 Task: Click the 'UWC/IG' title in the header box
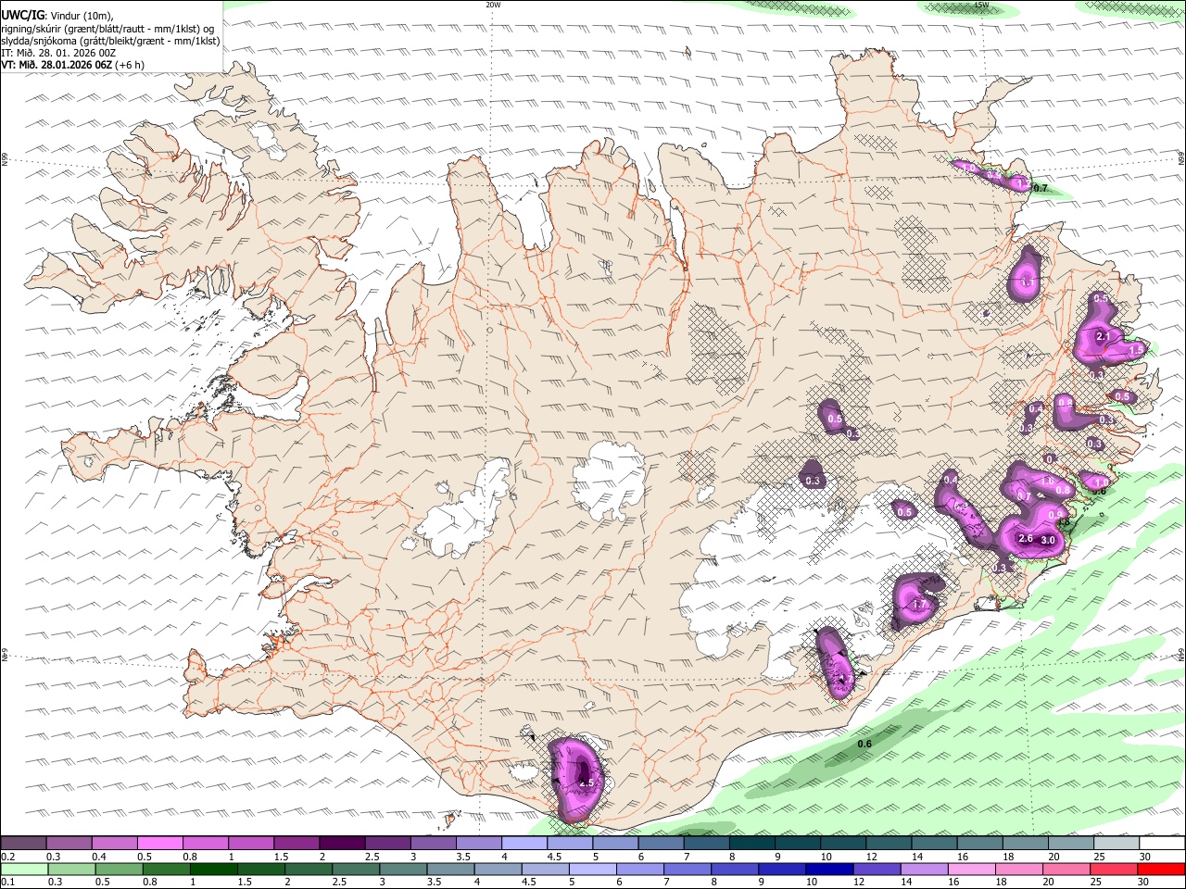(x=21, y=16)
